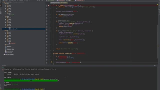Click 'private function storeValue' in the editor
Image resolution: width=160 pixels, height=90 pixels.
pyautogui.click(x=62, y=53)
